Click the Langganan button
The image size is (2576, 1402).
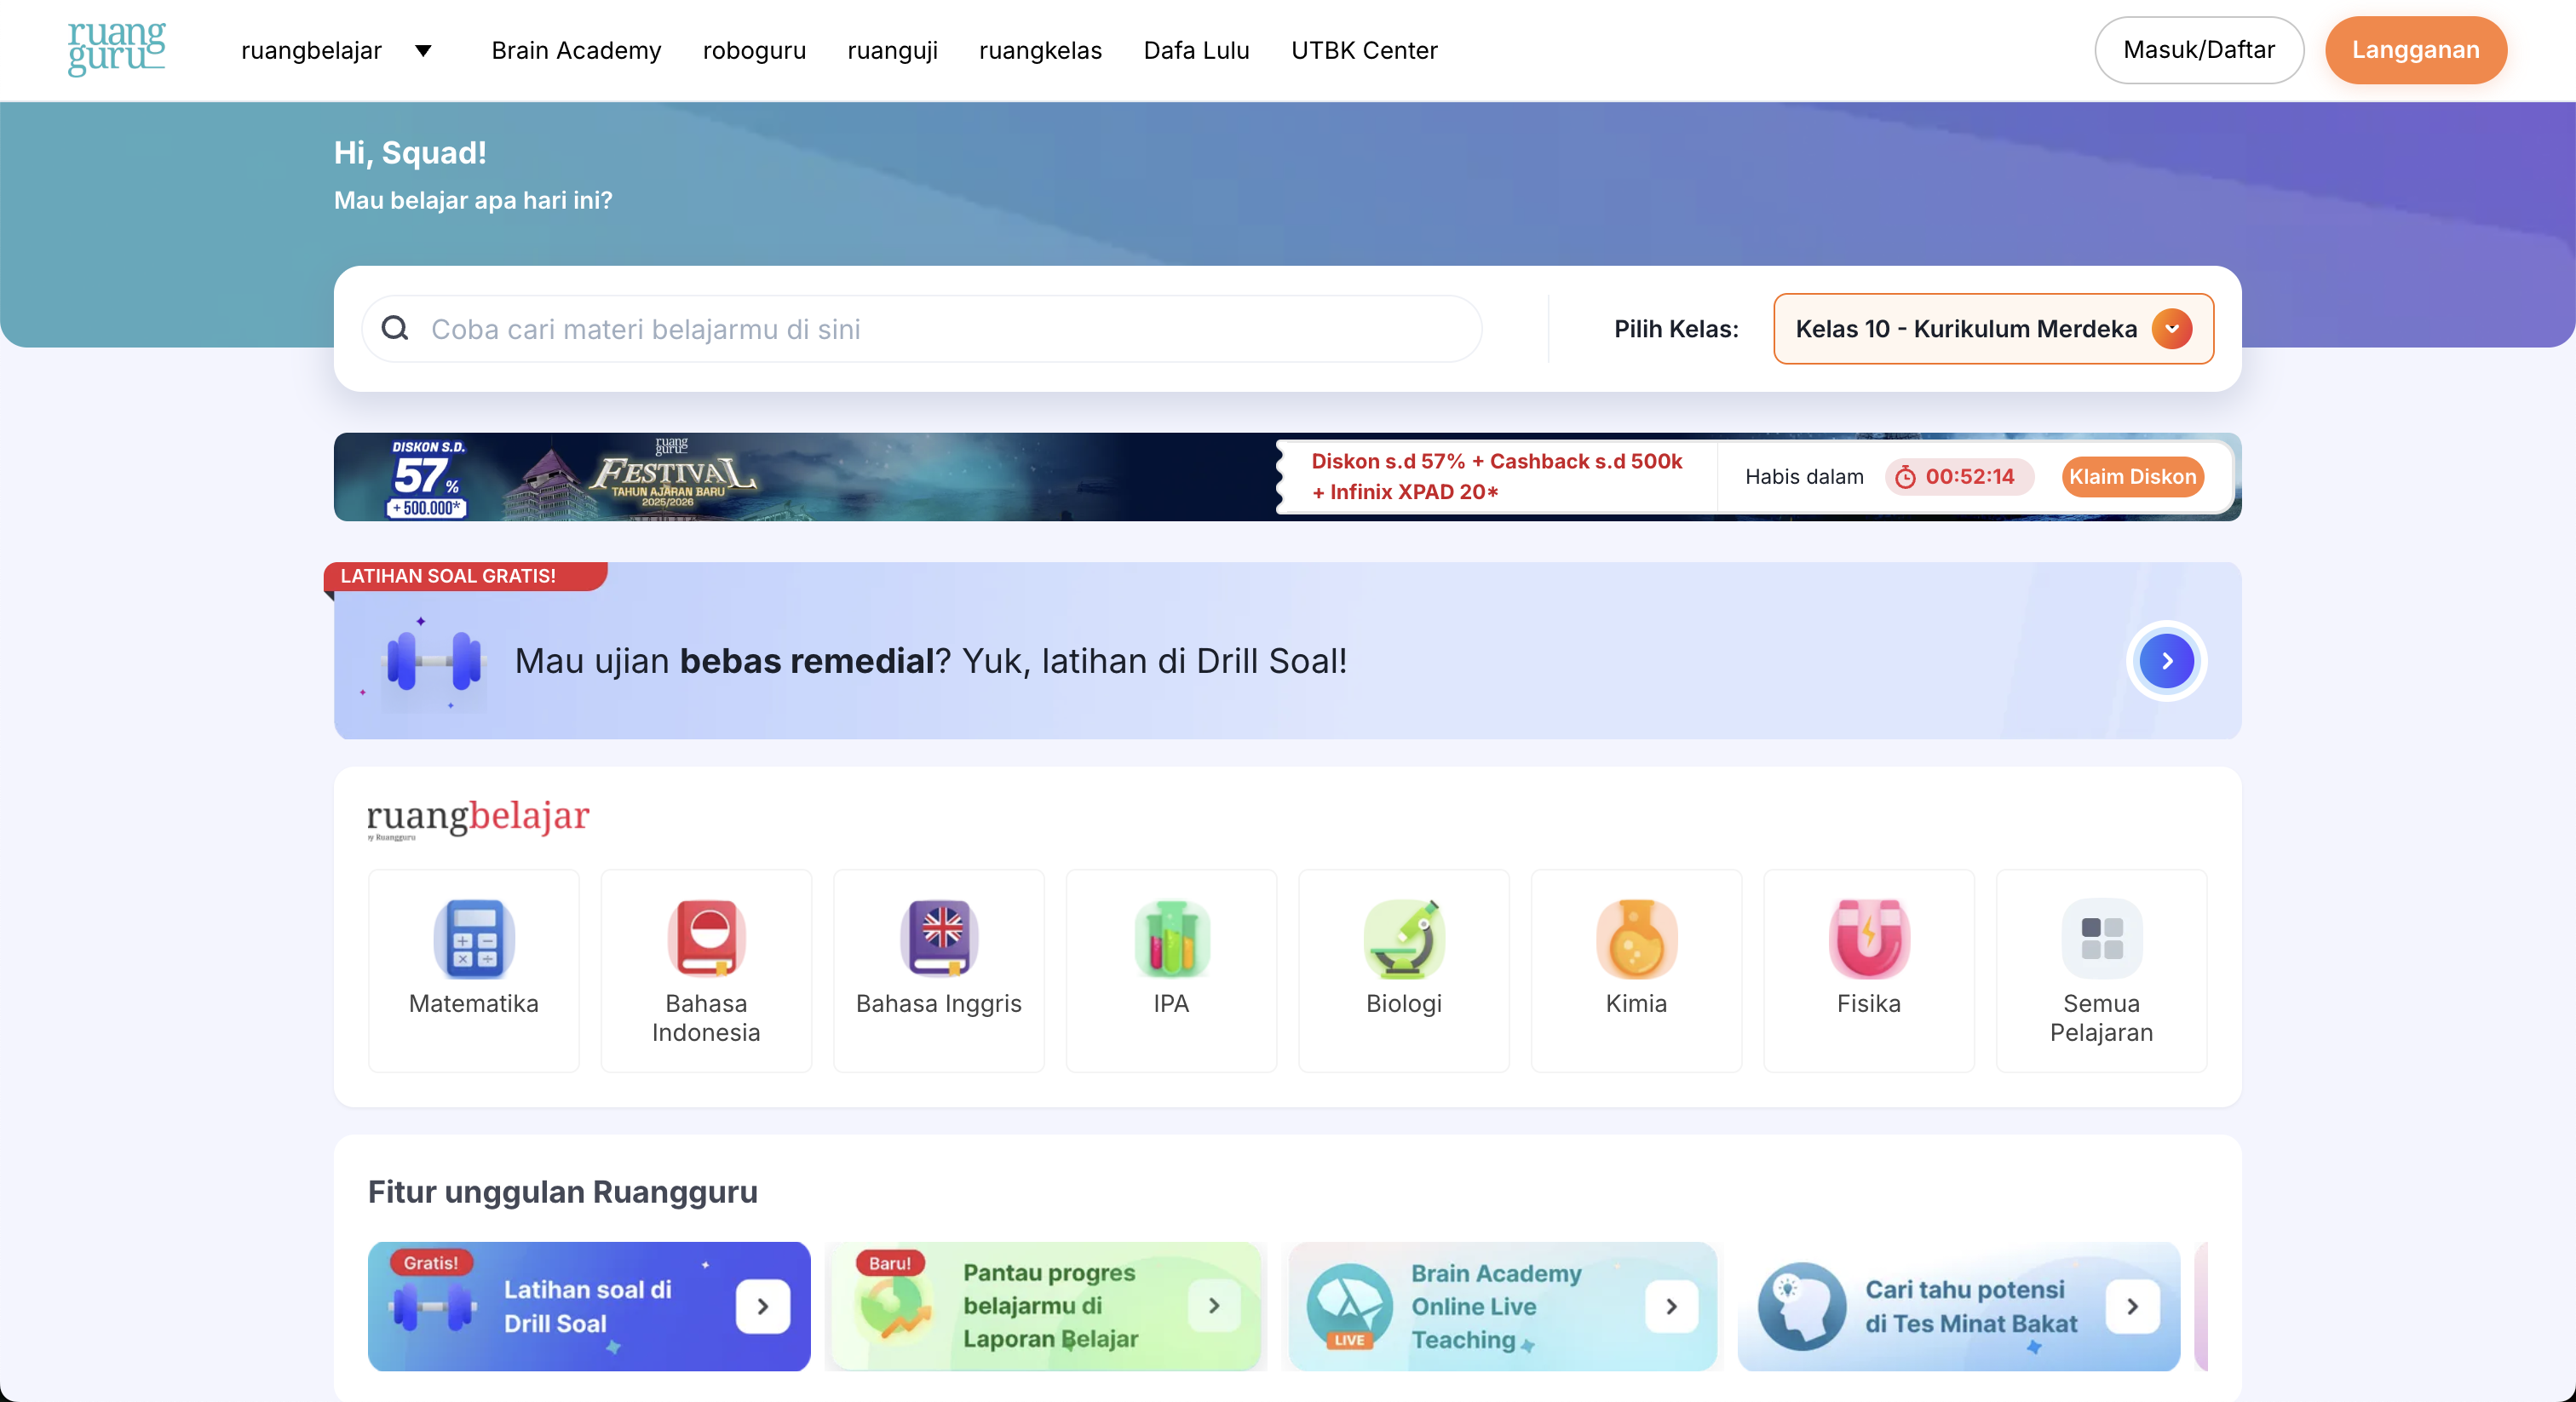coord(2415,50)
